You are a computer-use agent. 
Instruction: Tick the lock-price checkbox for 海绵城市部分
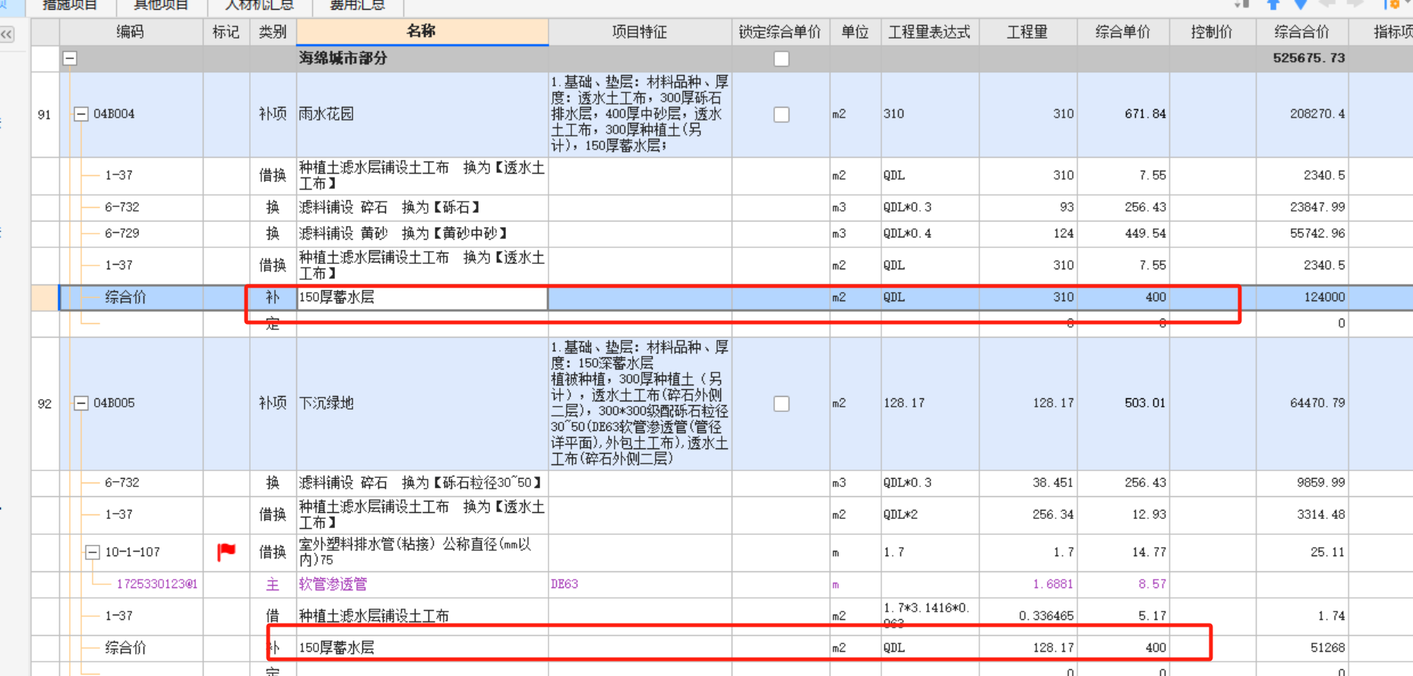pos(781,58)
